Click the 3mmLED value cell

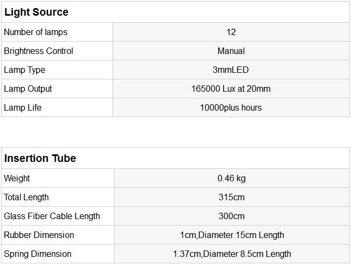pyautogui.click(x=231, y=70)
